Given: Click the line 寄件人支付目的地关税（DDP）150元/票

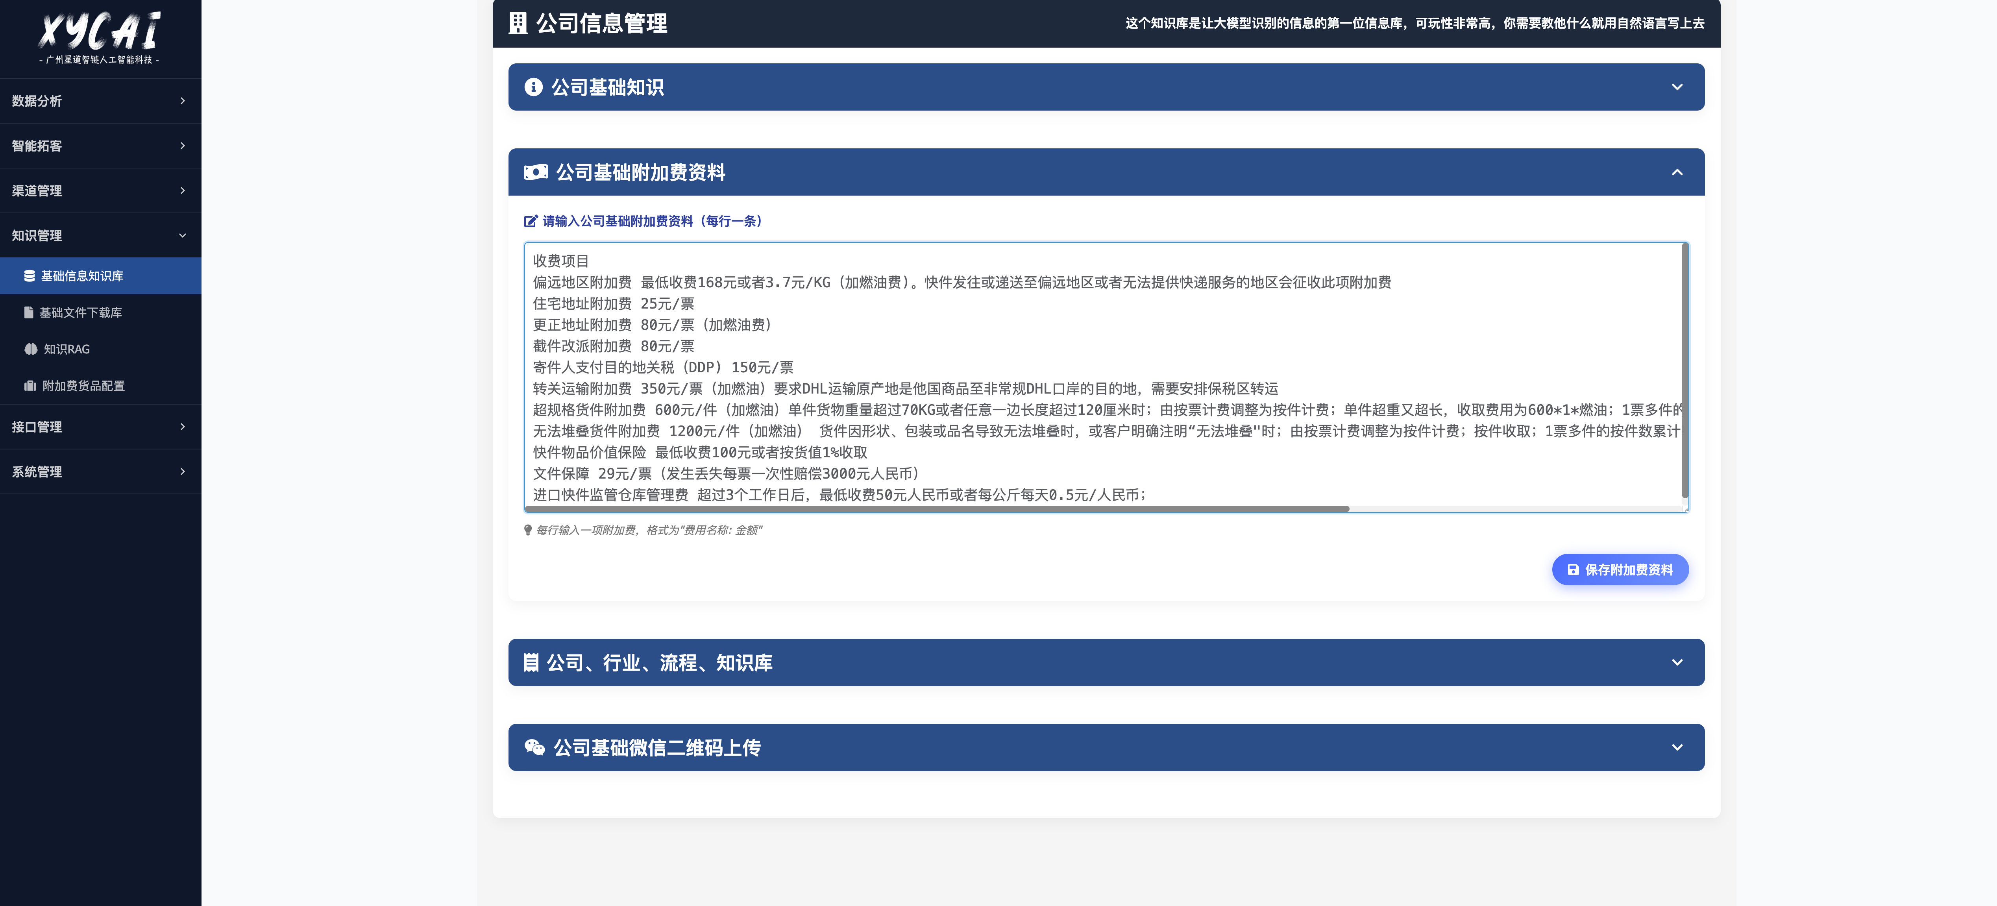Looking at the screenshot, I should point(663,367).
